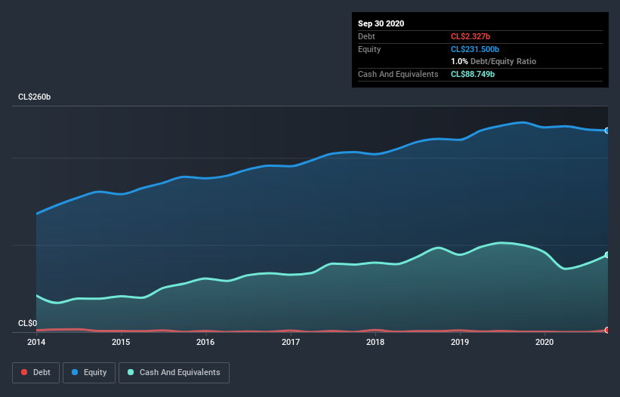Toggle the Equity legend button

click(89, 373)
